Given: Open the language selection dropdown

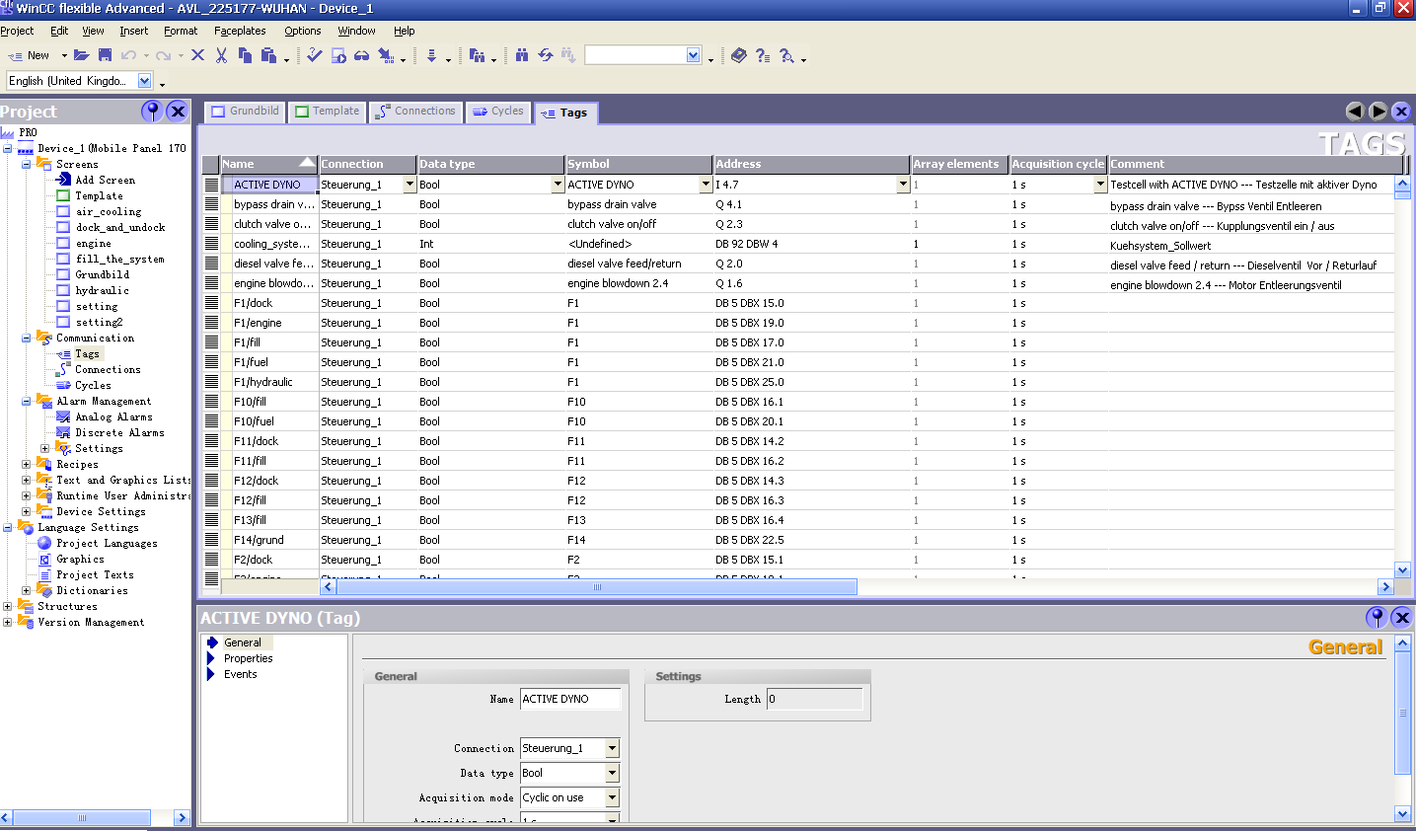Looking at the screenshot, I should pyautogui.click(x=145, y=81).
